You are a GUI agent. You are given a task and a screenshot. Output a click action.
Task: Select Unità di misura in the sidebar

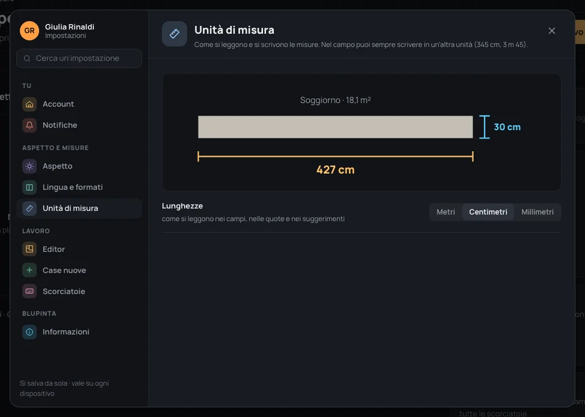click(79, 208)
